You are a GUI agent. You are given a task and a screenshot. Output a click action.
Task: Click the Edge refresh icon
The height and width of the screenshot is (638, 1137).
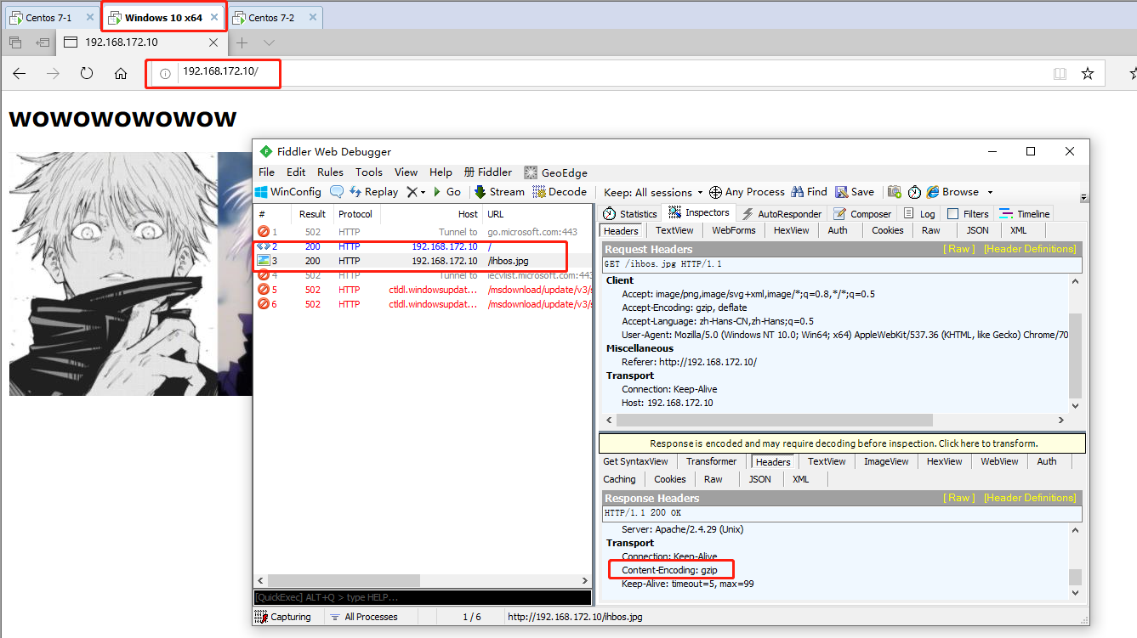tap(87, 74)
